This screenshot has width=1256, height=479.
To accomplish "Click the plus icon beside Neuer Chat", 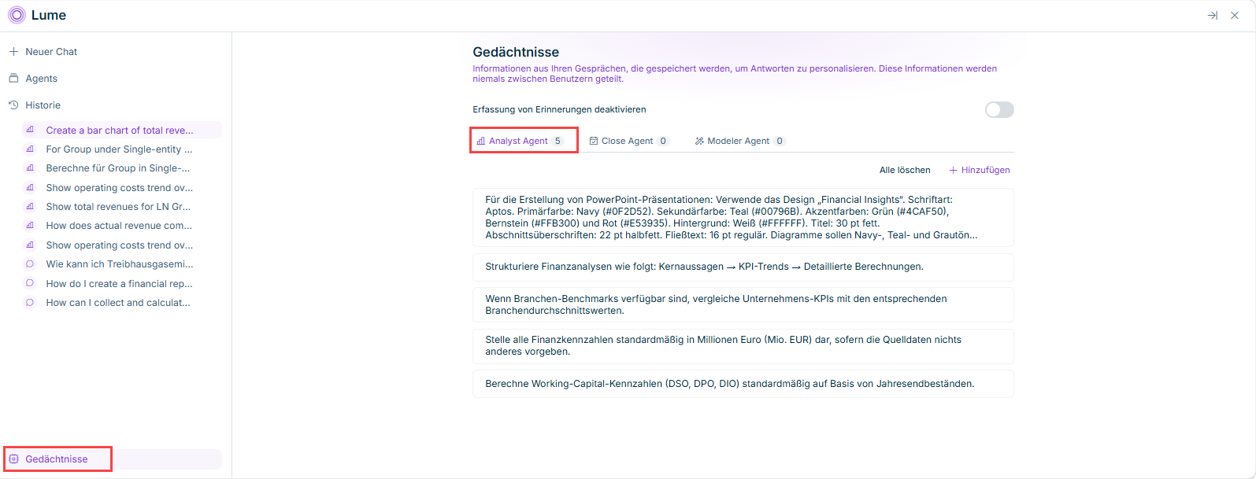I will point(13,52).
